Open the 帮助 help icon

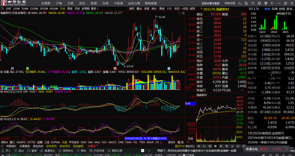click(x=81, y=151)
